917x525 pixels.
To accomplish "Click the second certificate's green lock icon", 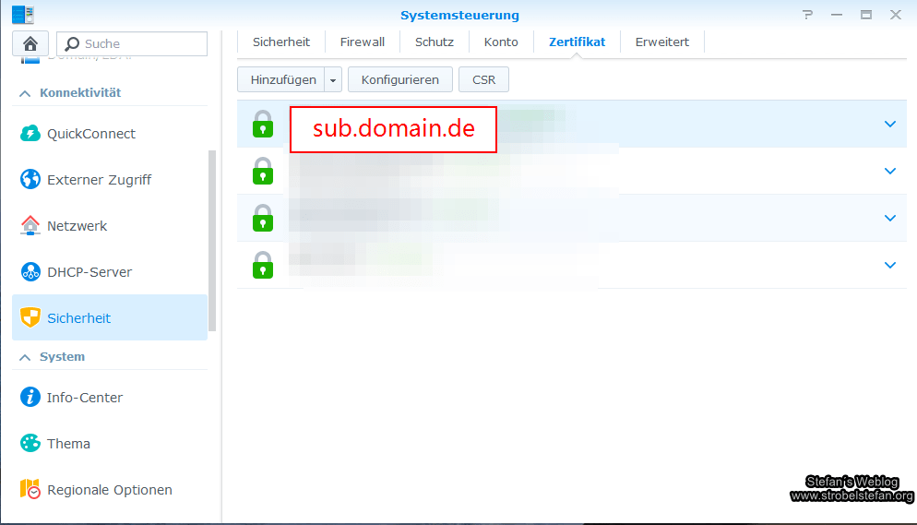I will 263,171.
